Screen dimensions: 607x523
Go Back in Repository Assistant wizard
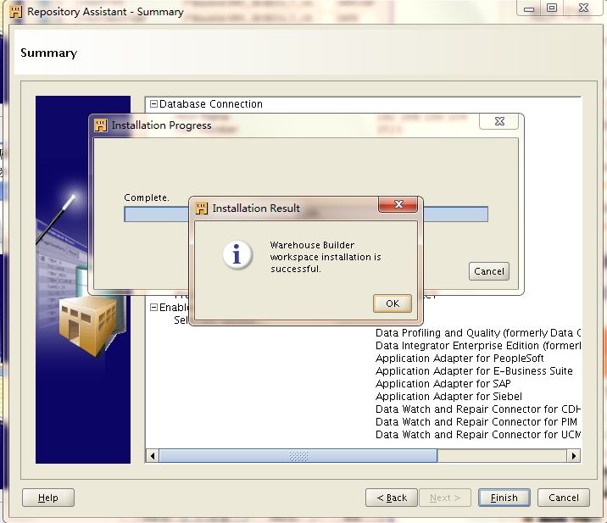pos(392,498)
